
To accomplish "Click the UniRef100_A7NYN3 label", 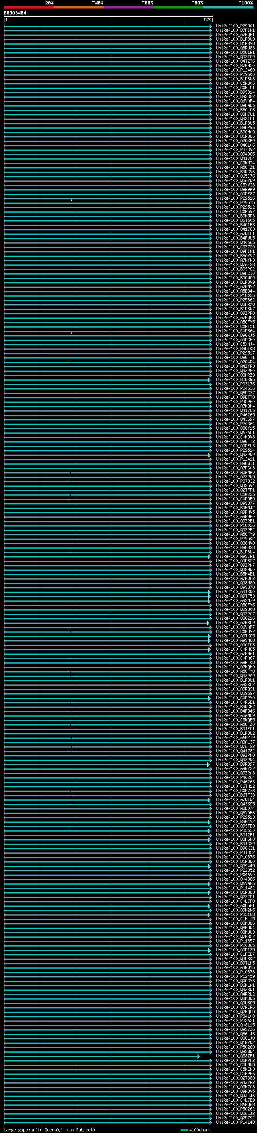I will click(x=235, y=260).
